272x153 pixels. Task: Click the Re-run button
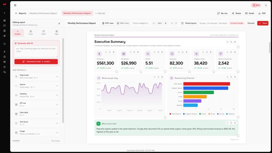click(x=222, y=13)
